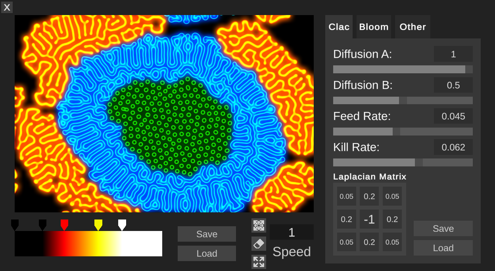Click the Kill Rate slider track

[x=403, y=162]
